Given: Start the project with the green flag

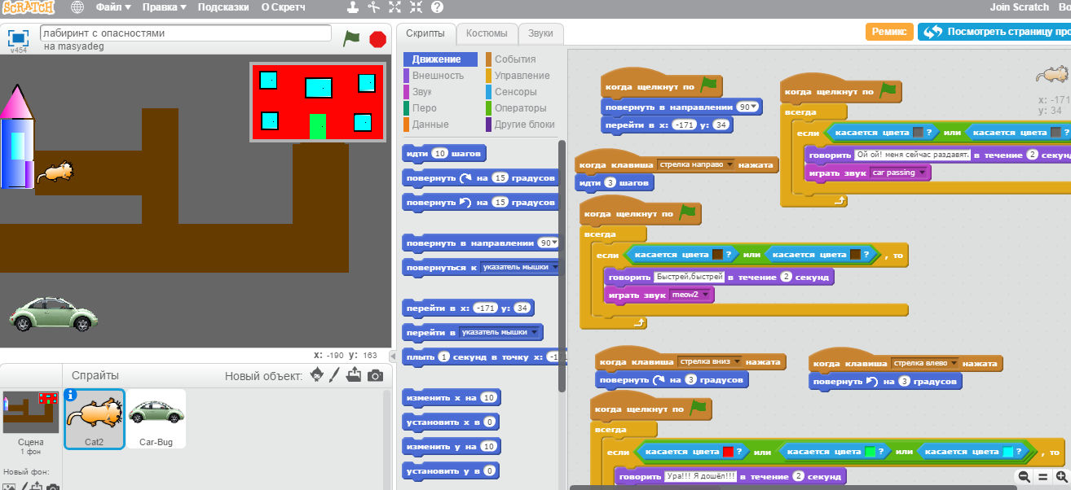Looking at the screenshot, I should (x=351, y=38).
